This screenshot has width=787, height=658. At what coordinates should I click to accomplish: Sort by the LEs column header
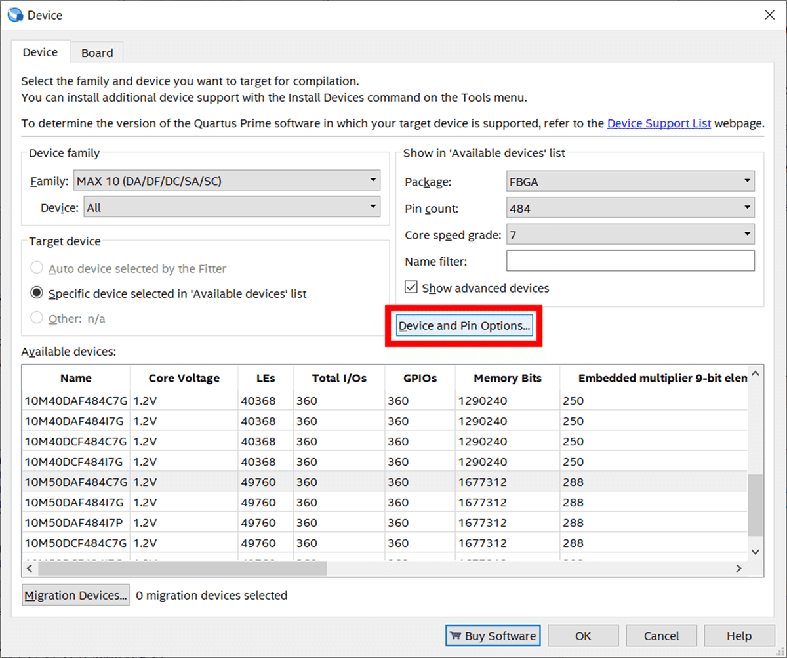(x=266, y=378)
